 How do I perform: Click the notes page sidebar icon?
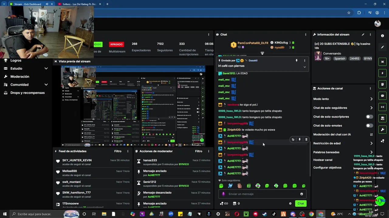tap(382, 84)
